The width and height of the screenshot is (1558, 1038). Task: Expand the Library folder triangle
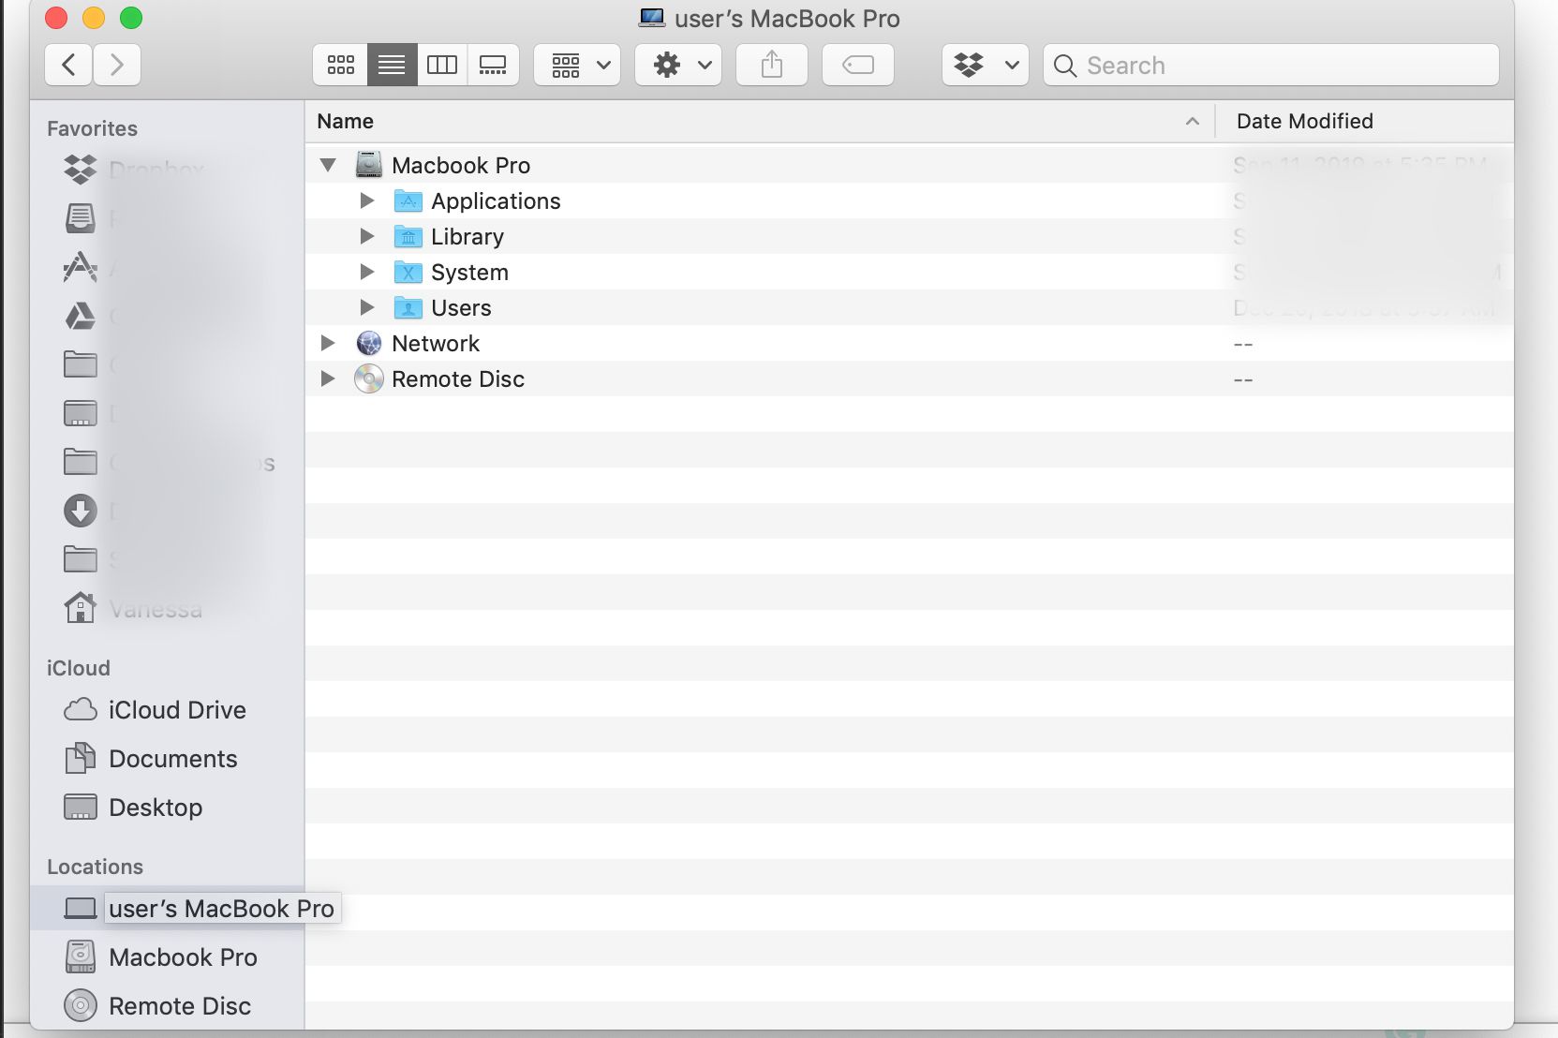point(367,236)
